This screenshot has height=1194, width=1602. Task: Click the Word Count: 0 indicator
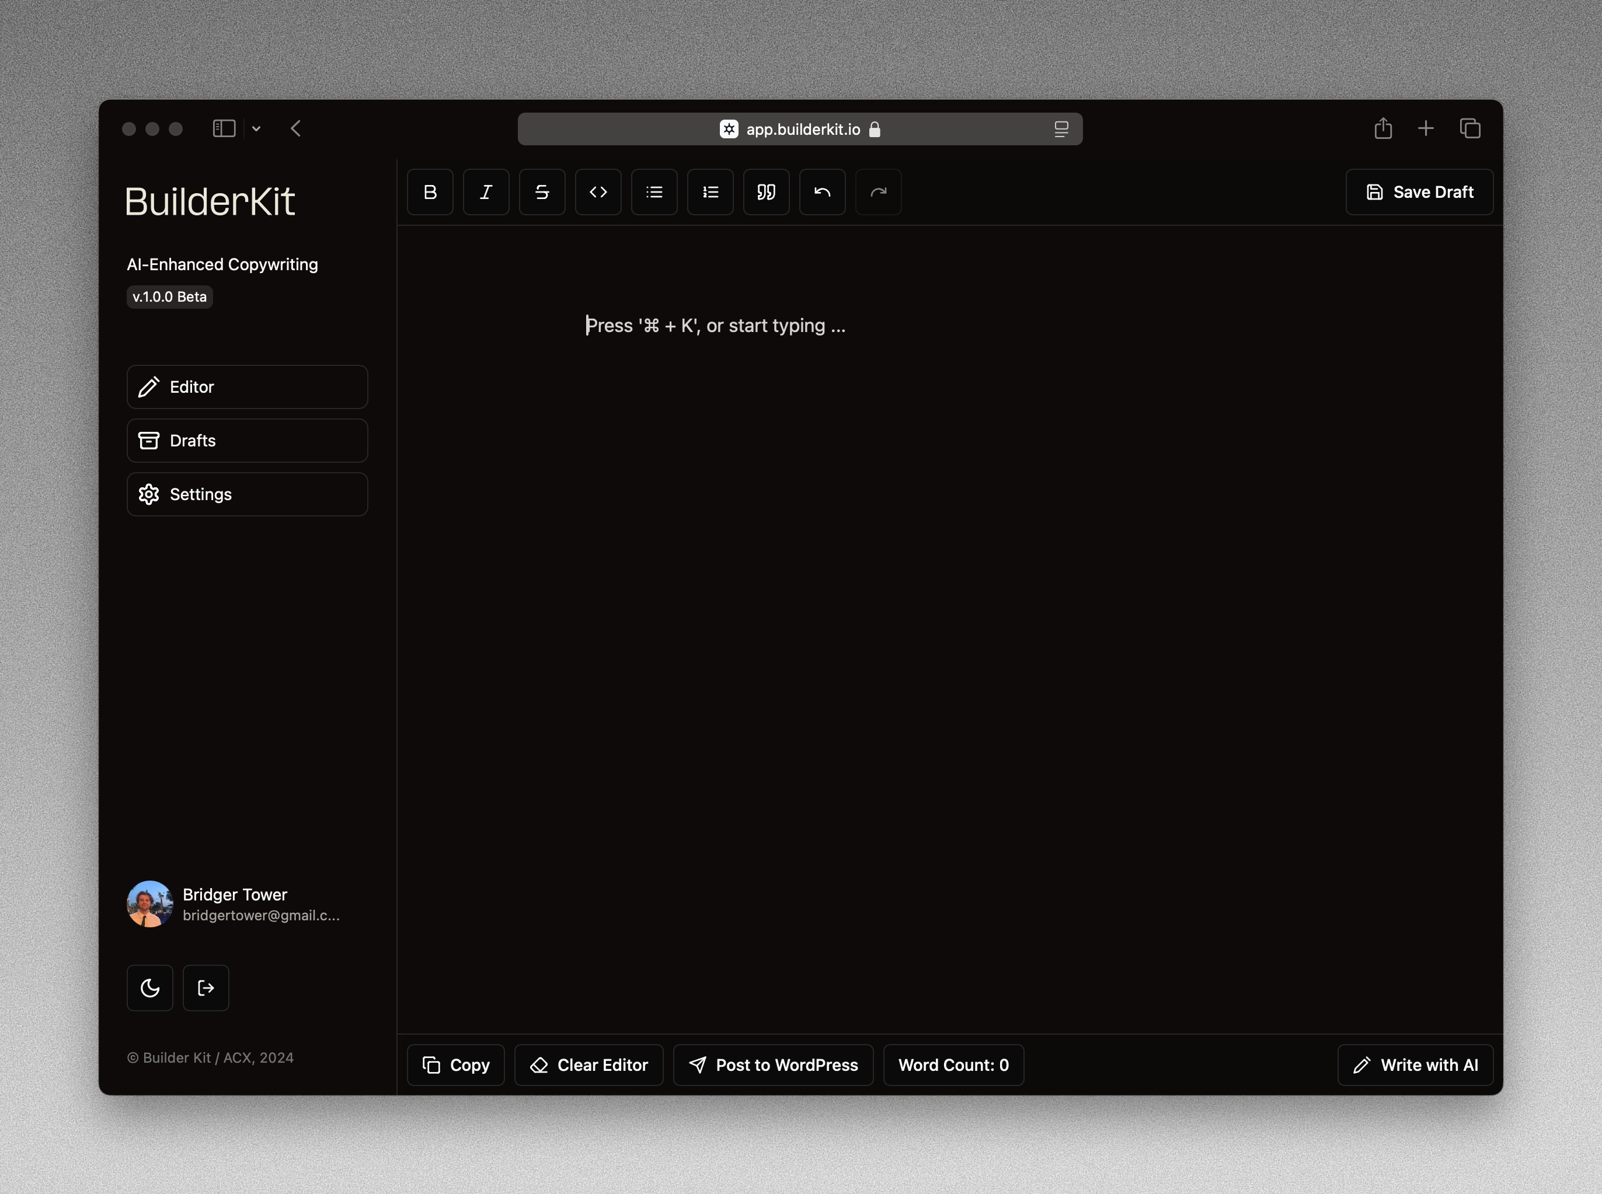(x=953, y=1066)
